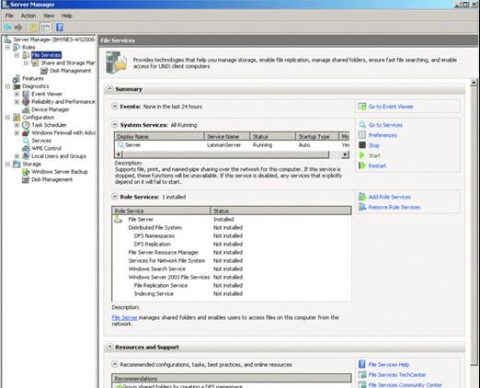Click the Add Role Services icon

[x=362, y=197]
